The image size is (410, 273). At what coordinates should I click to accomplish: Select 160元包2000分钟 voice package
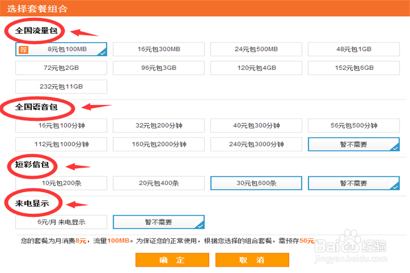[x=159, y=144]
